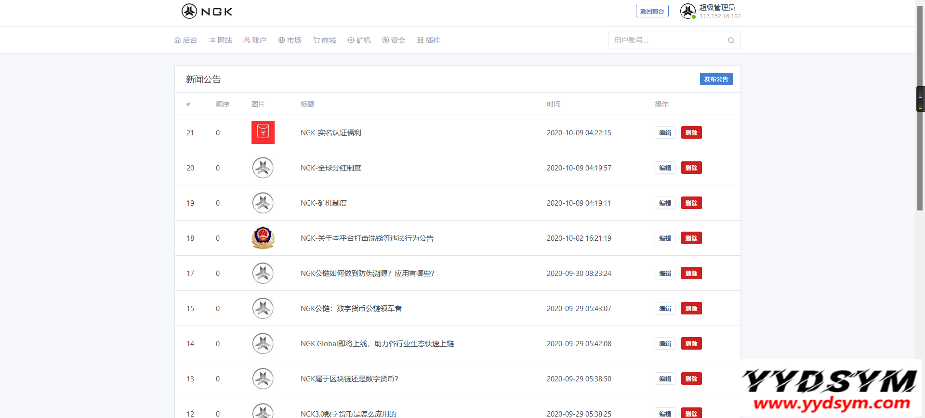Click the 发布公告 publish button
Screen dimensions: 925x418
(x=716, y=79)
